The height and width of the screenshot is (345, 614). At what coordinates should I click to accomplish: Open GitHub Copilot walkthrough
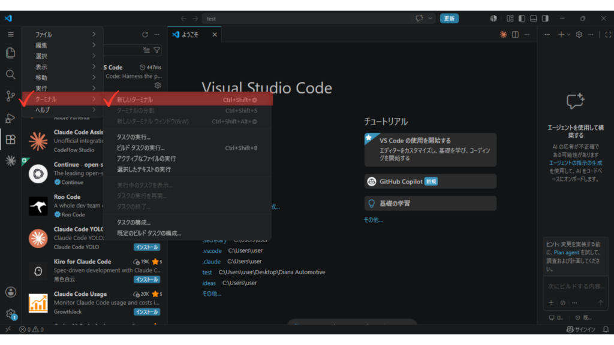point(431,181)
